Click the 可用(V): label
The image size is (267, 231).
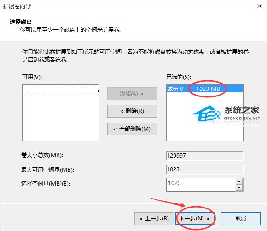pos(32,77)
